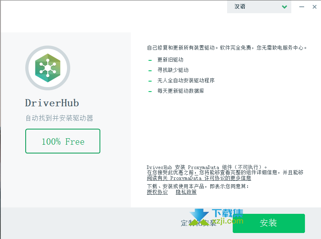The height and width of the screenshot is (239, 321).
Task: Click the 更新旧驱动 feature line
Action: (170, 60)
